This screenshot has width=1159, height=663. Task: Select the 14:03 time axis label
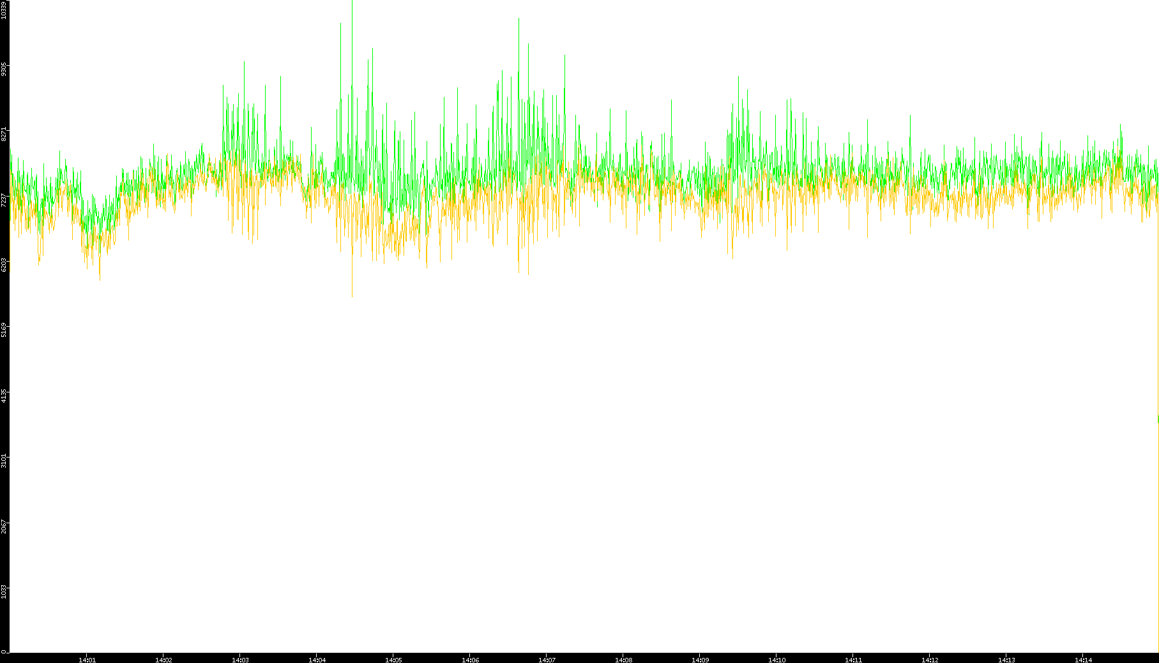tap(240, 660)
